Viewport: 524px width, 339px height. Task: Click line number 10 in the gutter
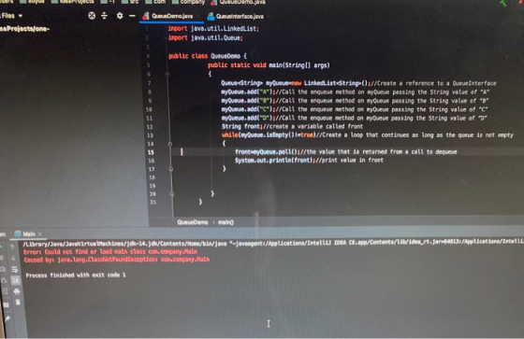click(x=149, y=109)
